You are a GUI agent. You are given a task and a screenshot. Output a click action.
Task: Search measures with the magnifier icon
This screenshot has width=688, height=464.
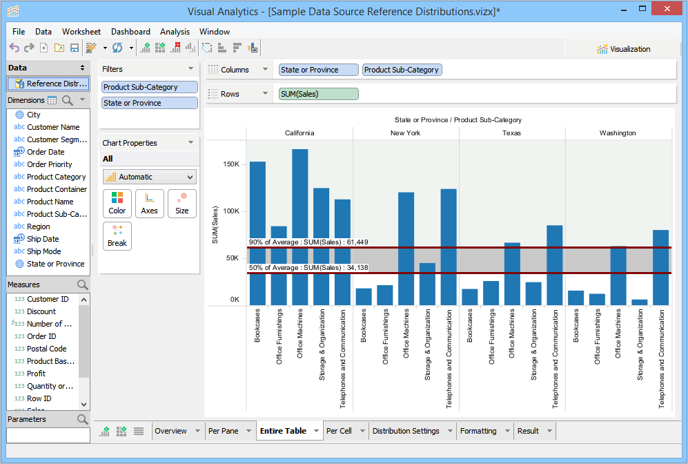point(83,284)
